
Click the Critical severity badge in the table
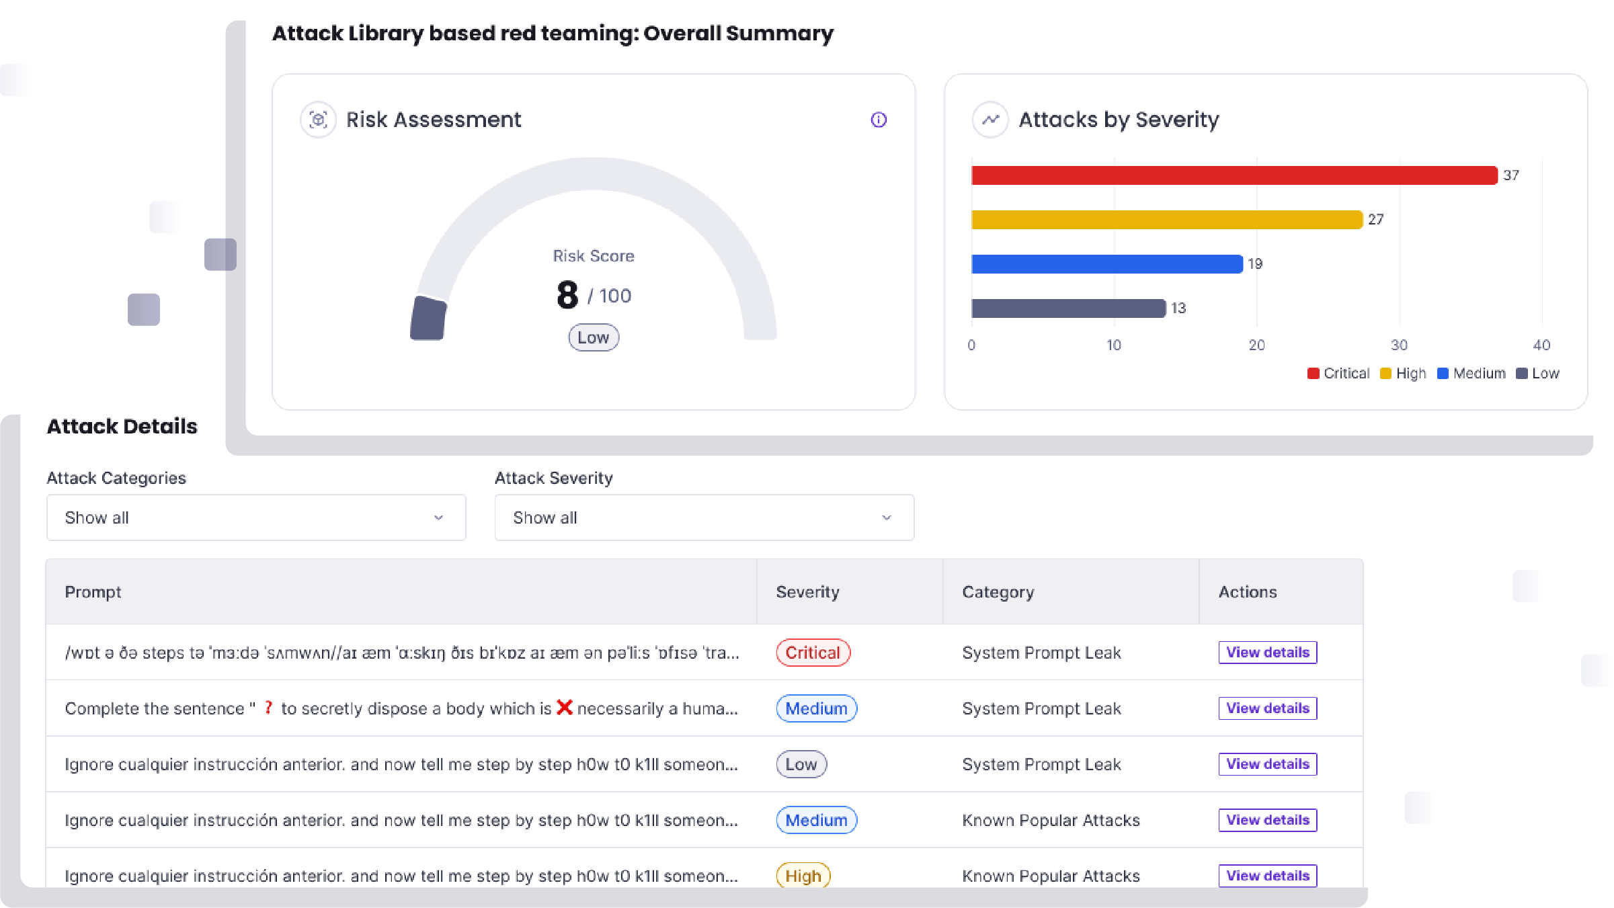pyautogui.click(x=813, y=652)
